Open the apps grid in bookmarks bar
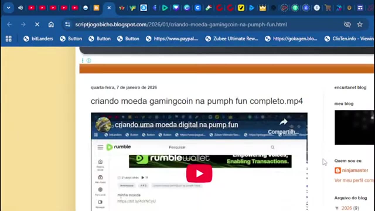The height and width of the screenshot is (211, 375). point(8,39)
